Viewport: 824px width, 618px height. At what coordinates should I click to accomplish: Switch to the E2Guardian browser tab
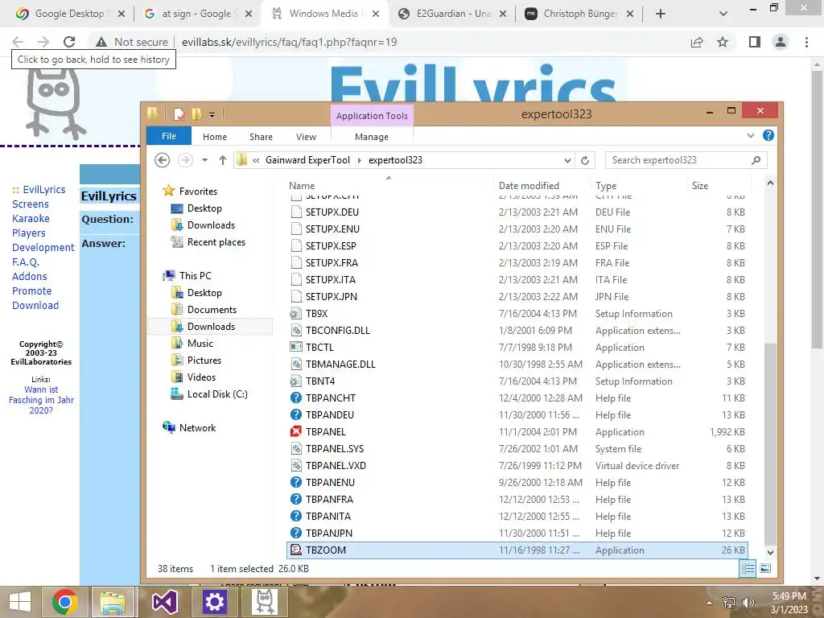(454, 14)
